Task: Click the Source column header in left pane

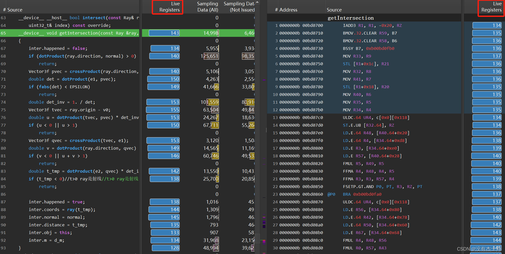Action: [15, 10]
